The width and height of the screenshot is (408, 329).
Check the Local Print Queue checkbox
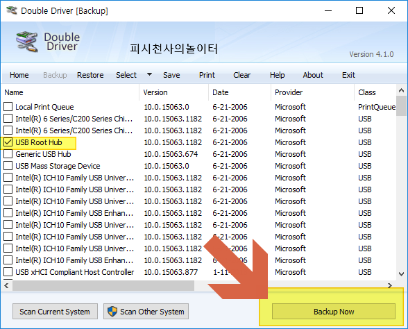click(x=8, y=107)
